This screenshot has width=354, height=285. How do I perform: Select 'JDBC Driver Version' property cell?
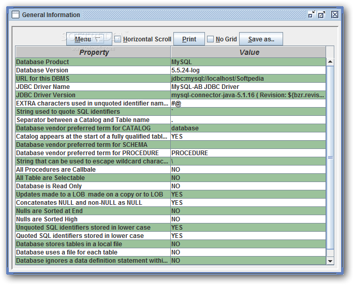[x=93, y=95]
